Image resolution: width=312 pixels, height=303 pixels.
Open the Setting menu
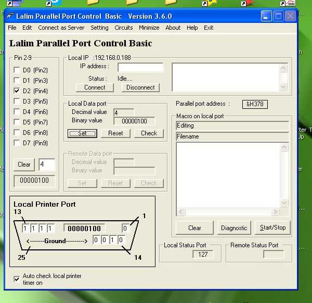coord(99,28)
